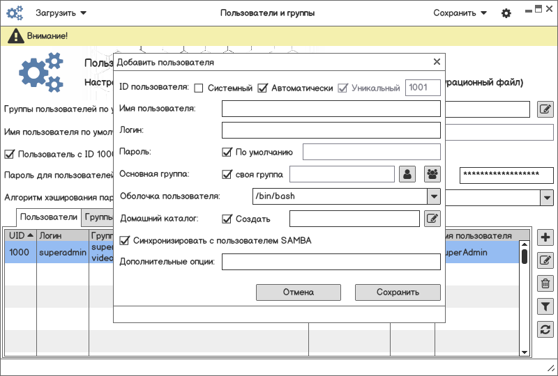The height and width of the screenshot is (376, 558).
Task: Pick single user group icon for Основная группа
Action: [x=407, y=174]
